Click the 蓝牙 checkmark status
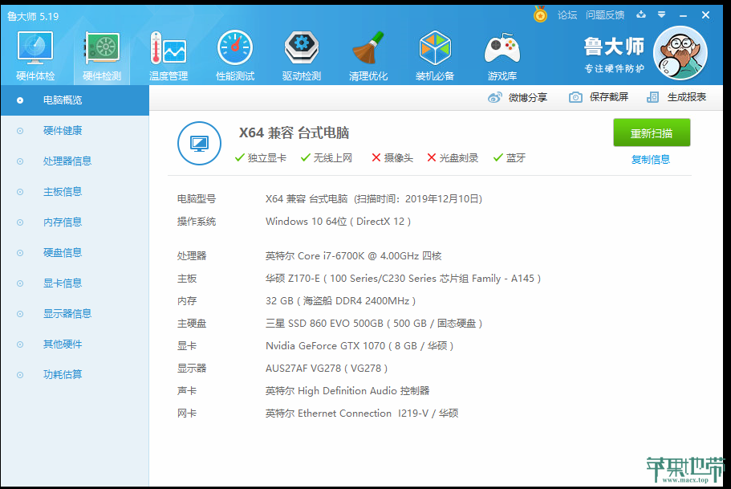Image resolution: width=731 pixels, height=489 pixels. coord(509,158)
